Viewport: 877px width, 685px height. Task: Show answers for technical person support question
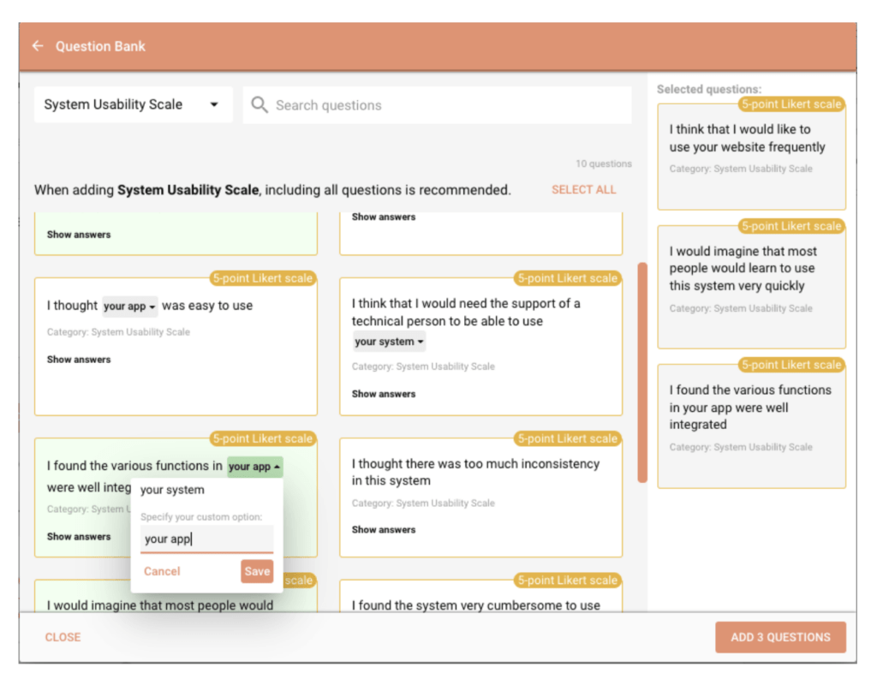[384, 394]
